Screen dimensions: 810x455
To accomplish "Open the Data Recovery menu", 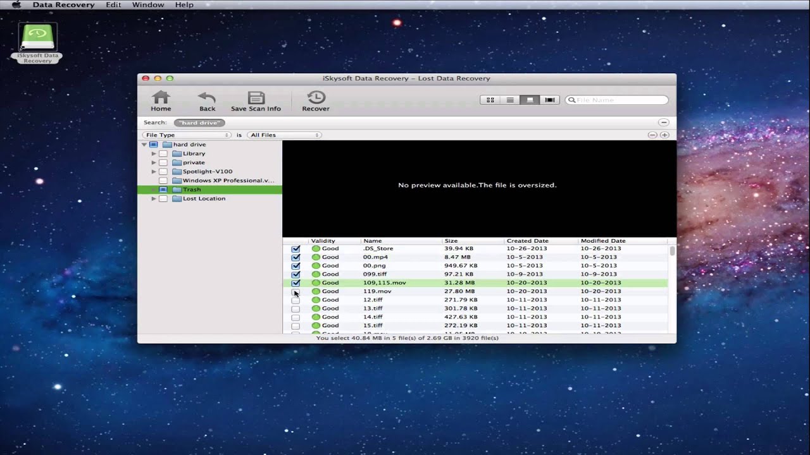I will [x=63, y=4].
